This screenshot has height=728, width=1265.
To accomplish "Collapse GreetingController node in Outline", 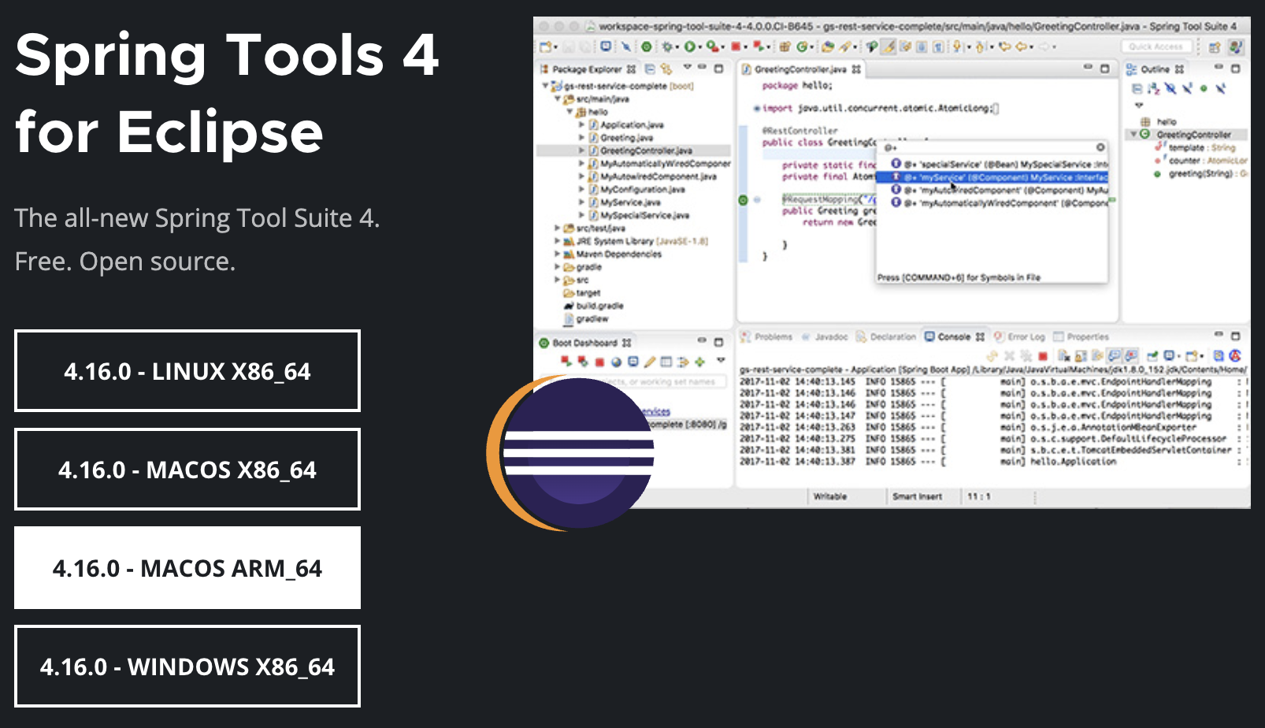I will coord(1134,135).
